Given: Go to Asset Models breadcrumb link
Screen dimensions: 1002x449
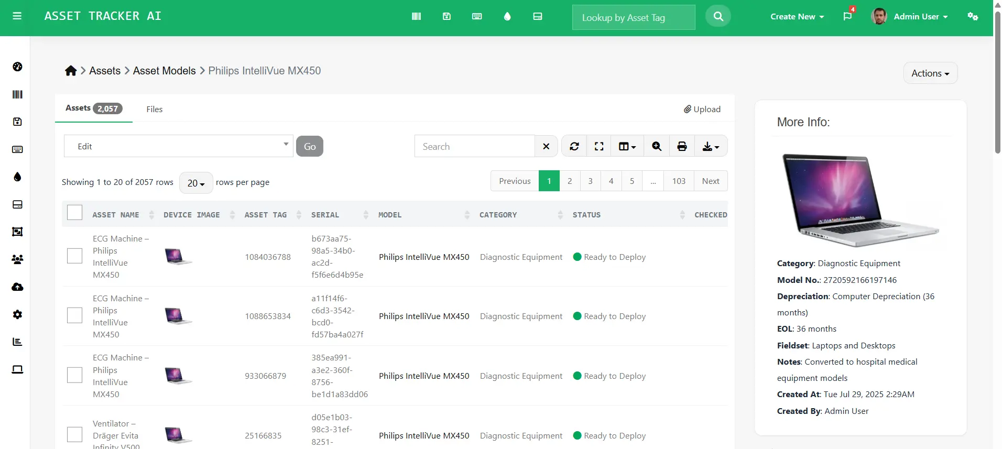Looking at the screenshot, I should [x=164, y=71].
